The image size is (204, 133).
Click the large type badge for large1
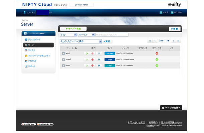[x=110, y=60]
